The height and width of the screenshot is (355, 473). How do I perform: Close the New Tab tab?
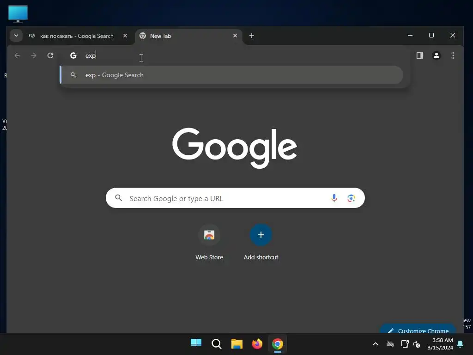pyautogui.click(x=235, y=36)
